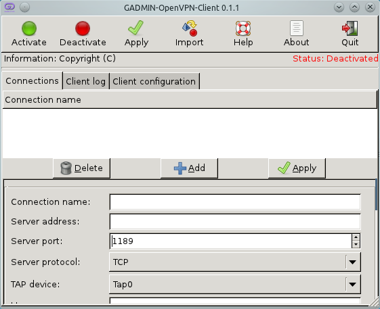Quit the application using the exit icon
Image resolution: width=380 pixels, height=309 pixels.
350,28
